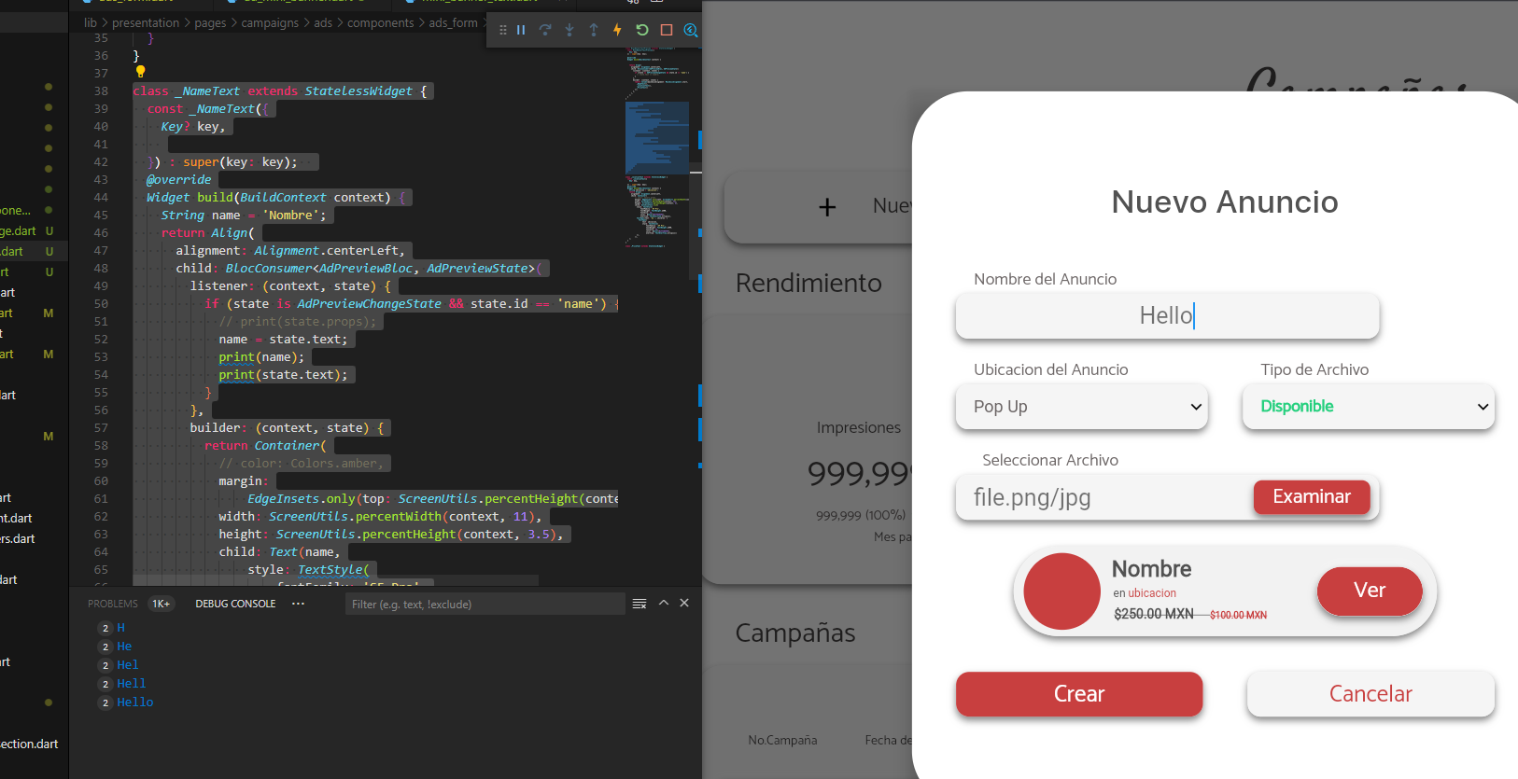This screenshot has width=1518, height=779.
Task: Open the widget inspector magnifier icon
Action: (691, 30)
